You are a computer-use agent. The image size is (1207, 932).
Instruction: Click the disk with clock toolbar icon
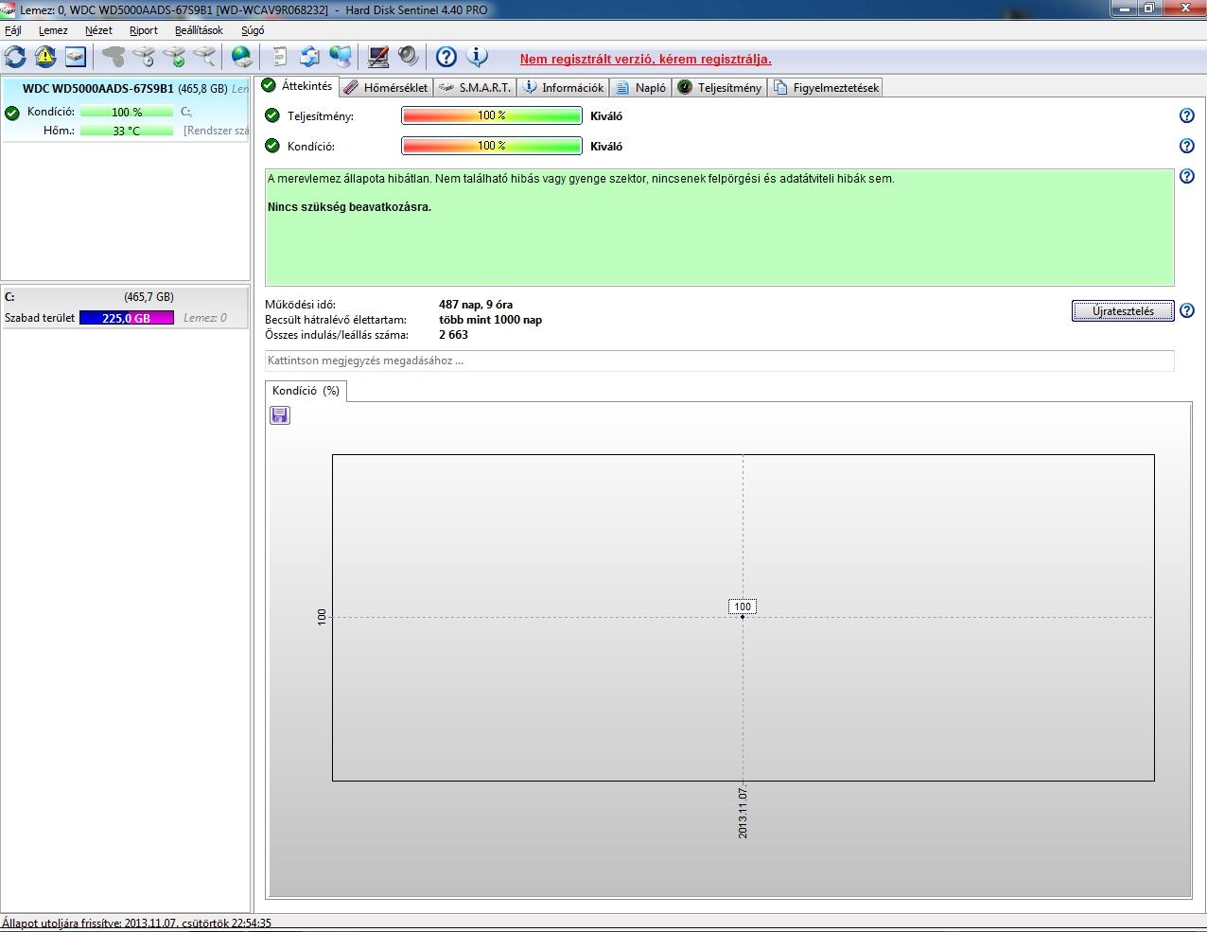coord(144,57)
